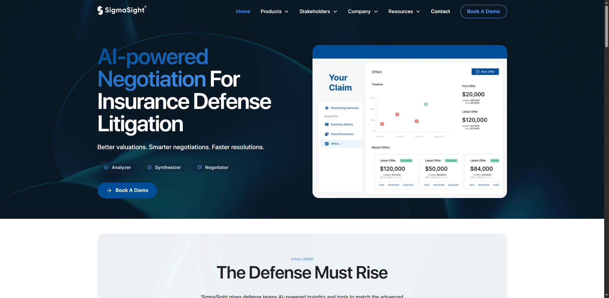The image size is (609, 298).
Task: Click the Accepted badge on the $50,000 card
Action: point(451,161)
